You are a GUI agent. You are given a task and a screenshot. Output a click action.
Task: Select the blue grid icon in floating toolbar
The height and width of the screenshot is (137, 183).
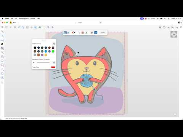click(x=68, y=33)
